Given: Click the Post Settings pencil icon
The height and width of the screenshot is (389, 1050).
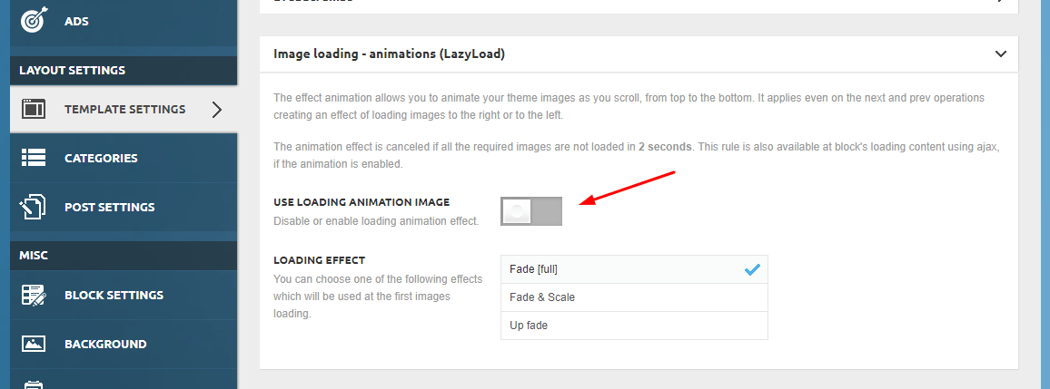Looking at the screenshot, I should click(x=34, y=208).
